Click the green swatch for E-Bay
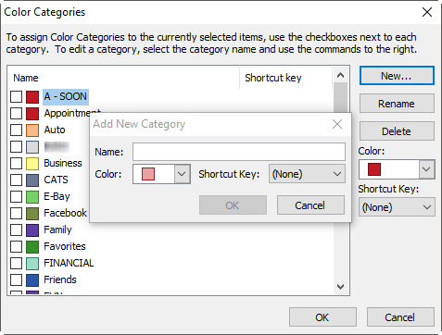This screenshot has height=335, width=442. (x=32, y=196)
